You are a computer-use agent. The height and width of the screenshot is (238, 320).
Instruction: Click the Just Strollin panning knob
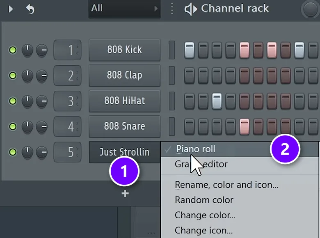pyautogui.click(x=27, y=152)
